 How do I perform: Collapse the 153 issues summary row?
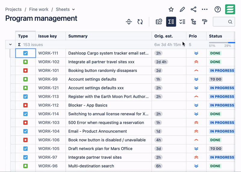(x=11, y=45)
